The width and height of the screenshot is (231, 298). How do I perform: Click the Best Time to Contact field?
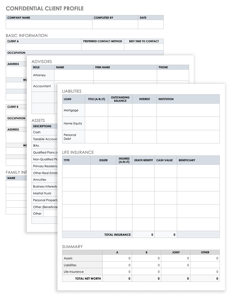[144, 47]
